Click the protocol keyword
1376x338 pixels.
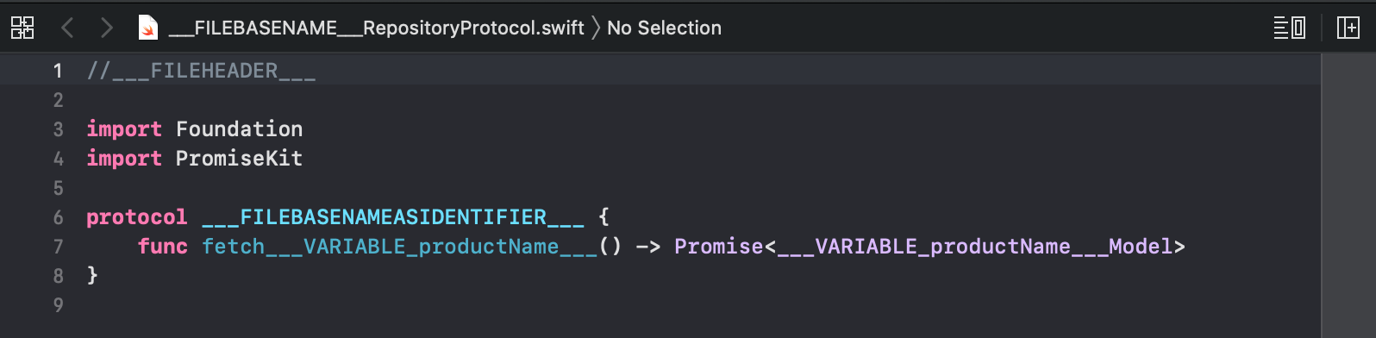[136, 217]
